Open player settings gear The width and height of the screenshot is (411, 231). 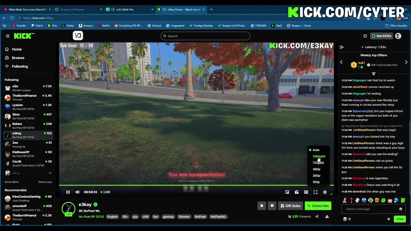tap(325, 192)
